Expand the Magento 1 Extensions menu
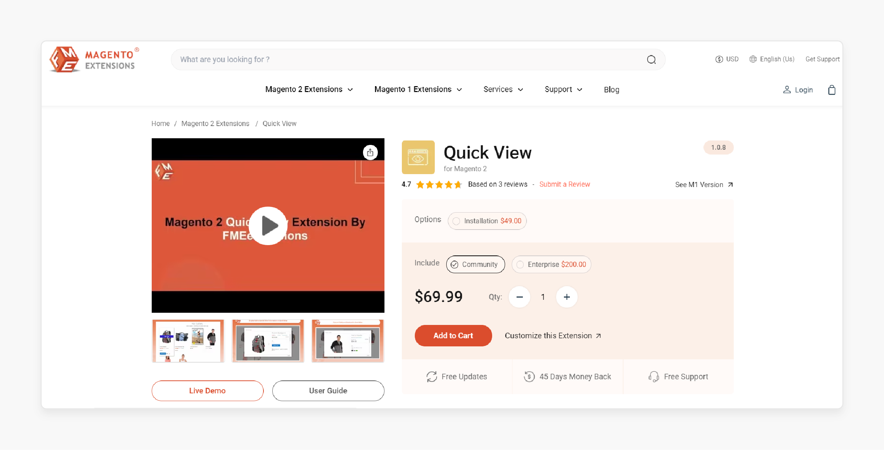Screen dimensions: 884x451 click(418, 89)
